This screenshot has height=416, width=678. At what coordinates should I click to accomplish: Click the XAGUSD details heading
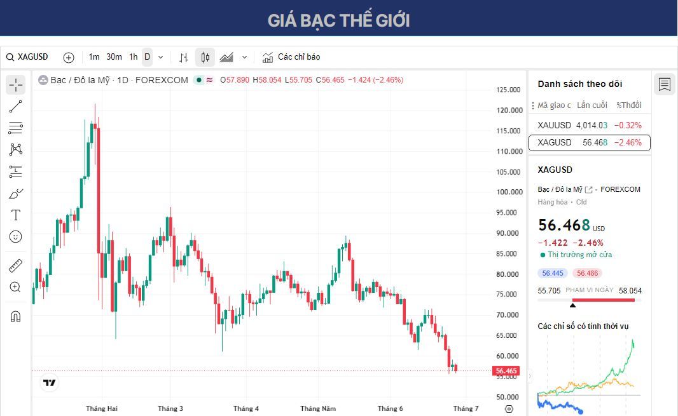pyautogui.click(x=555, y=170)
